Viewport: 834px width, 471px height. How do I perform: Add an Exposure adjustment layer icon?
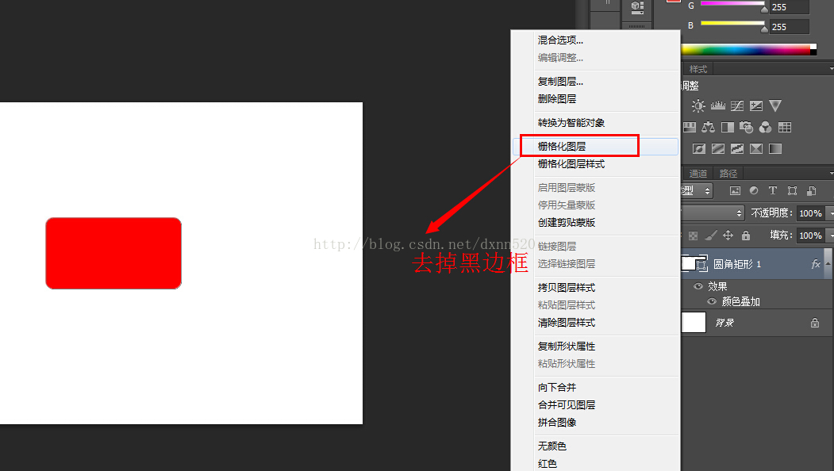pos(755,105)
